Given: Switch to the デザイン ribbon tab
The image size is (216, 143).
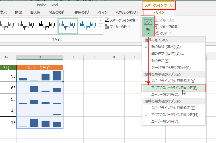Looking at the screenshot, I should pyautogui.click(x=158, y=12).
